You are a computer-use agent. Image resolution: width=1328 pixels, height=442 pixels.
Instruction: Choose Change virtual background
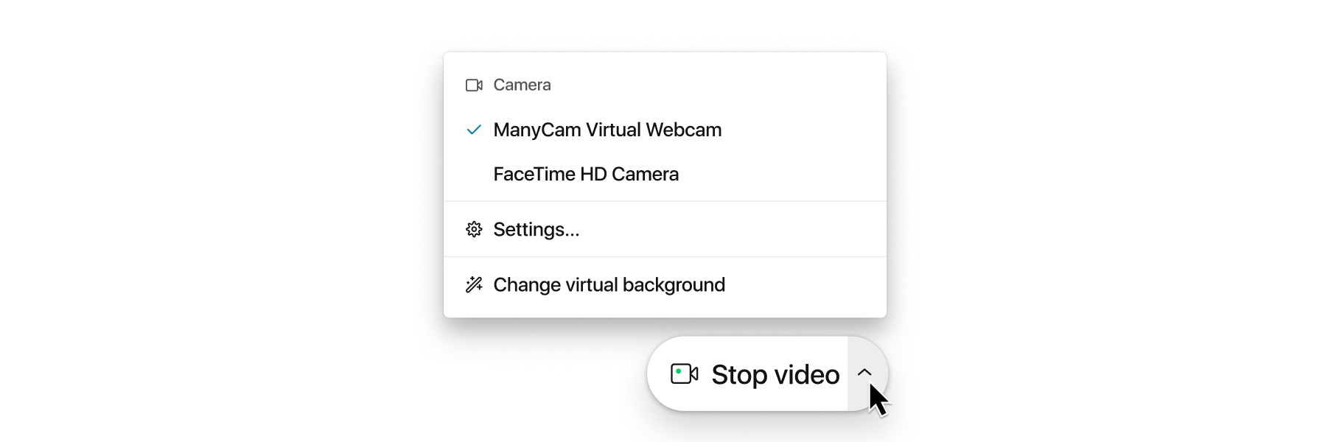pyautogui.click(x=665, y=284)
